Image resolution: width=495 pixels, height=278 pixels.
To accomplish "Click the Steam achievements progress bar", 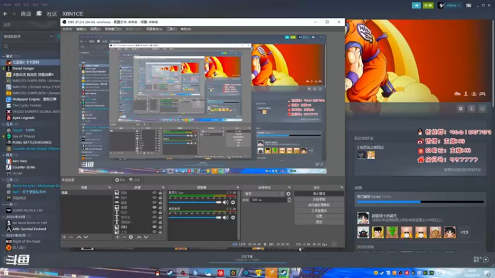I will [420, 202].
